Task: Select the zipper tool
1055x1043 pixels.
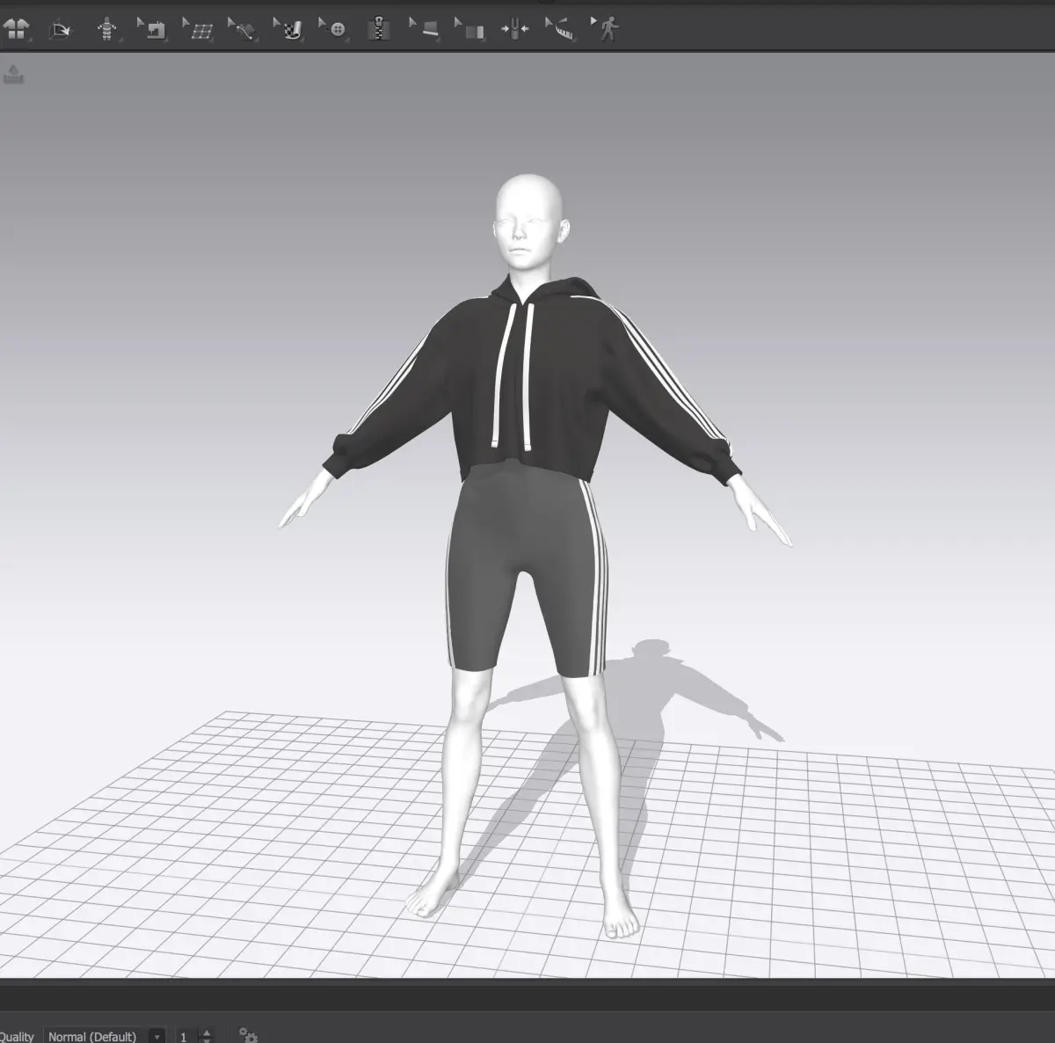Action: coord(379,30)
